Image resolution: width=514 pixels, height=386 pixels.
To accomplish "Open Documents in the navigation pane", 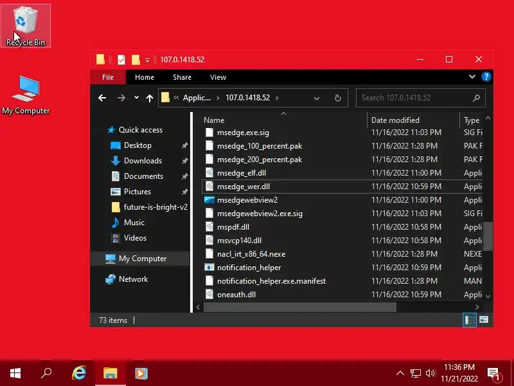I will pos(143,176).
